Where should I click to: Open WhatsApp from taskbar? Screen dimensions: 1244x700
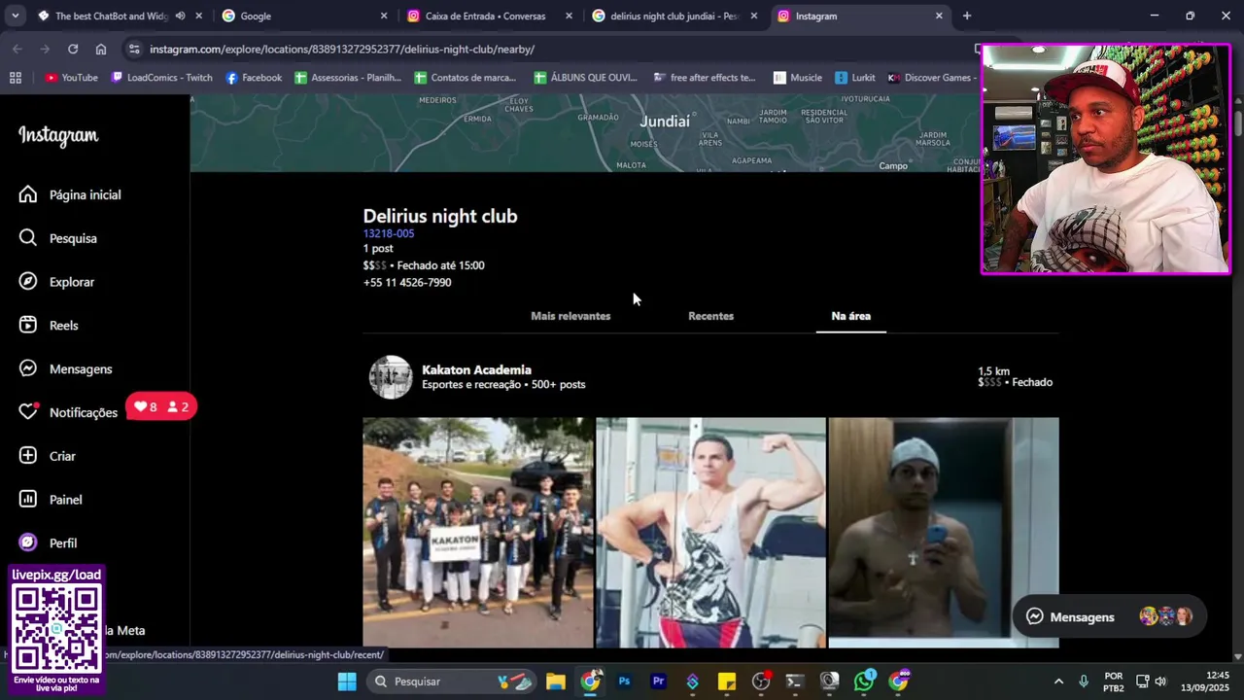click(864, 682)
